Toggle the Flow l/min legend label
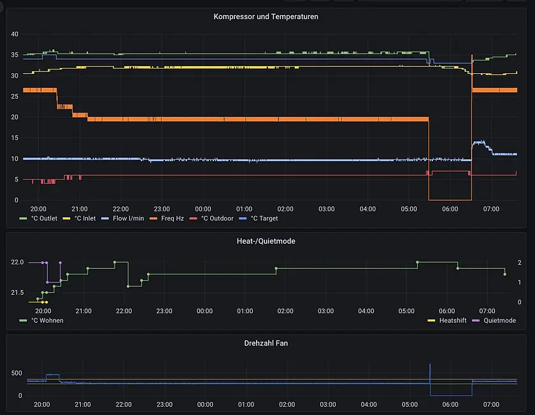The width and height of the screenshot is (535, 415). coord(129,218)
